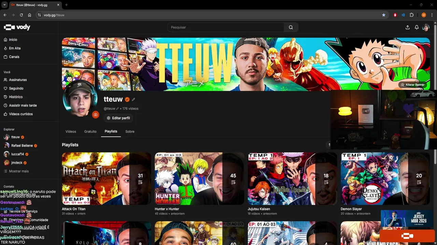Viewport: 437px width, 245px height.
Task: Select the Playlists tab
Action: [x=111, y=131]
